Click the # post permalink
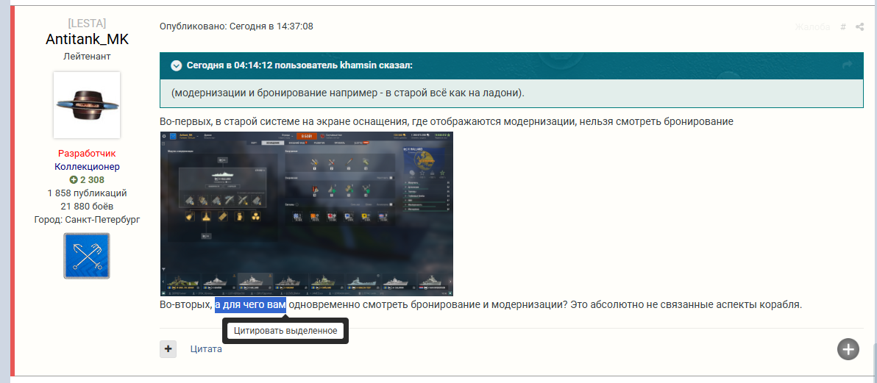The height and width of the screenshot is (383, 877). coord(843,26)
